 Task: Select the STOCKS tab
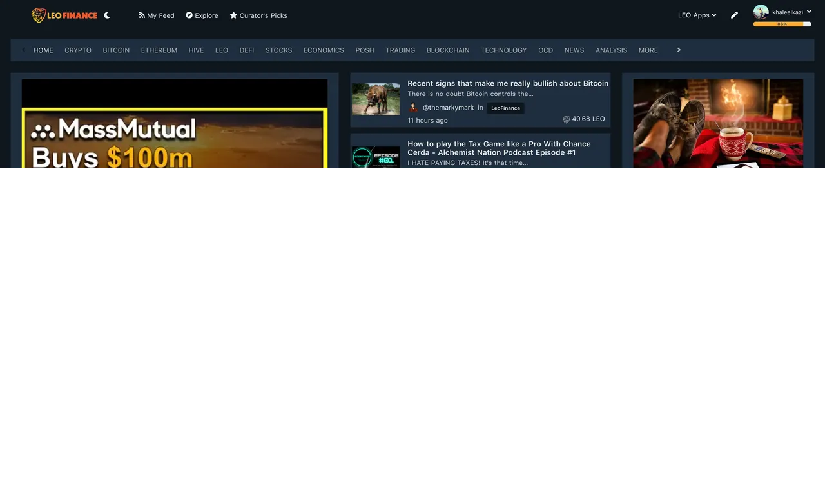[x=278, y=50]
